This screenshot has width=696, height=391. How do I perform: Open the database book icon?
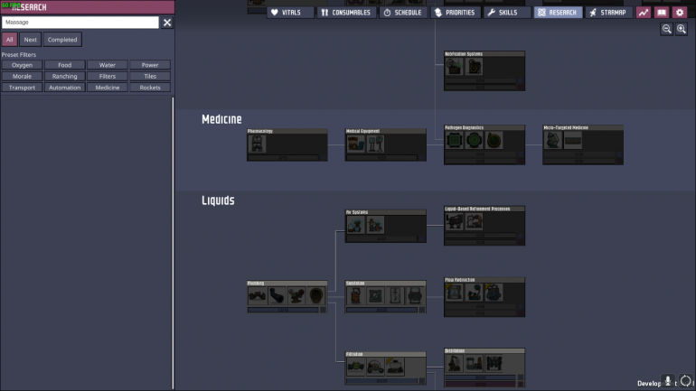coord(662,13)
